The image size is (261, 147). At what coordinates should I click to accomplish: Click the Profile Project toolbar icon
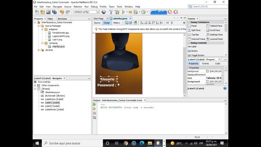tap(144, 12)
